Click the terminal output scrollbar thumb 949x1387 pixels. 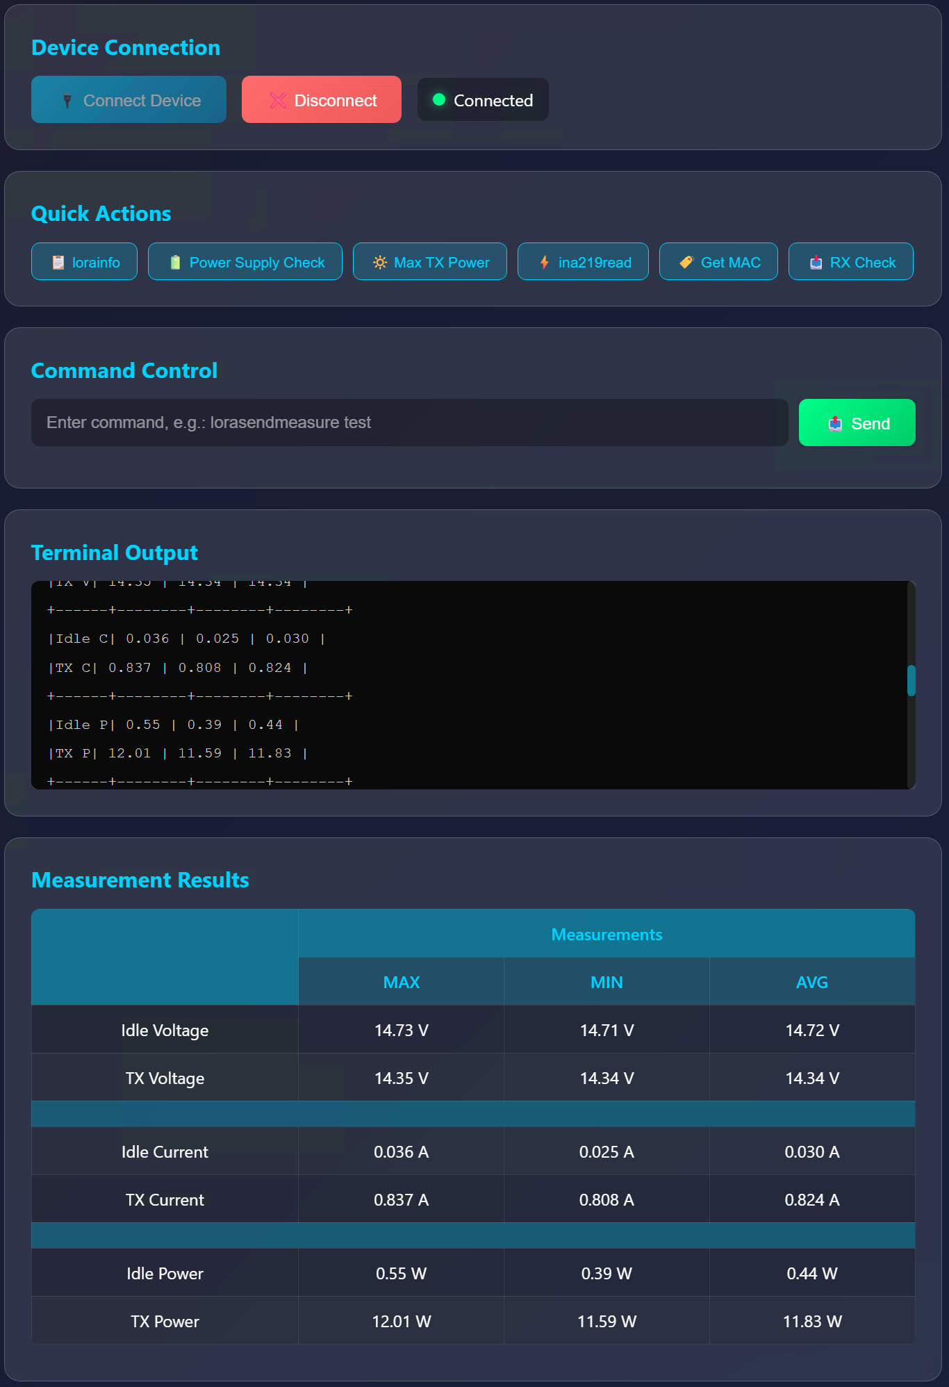(x=911, y=680)
